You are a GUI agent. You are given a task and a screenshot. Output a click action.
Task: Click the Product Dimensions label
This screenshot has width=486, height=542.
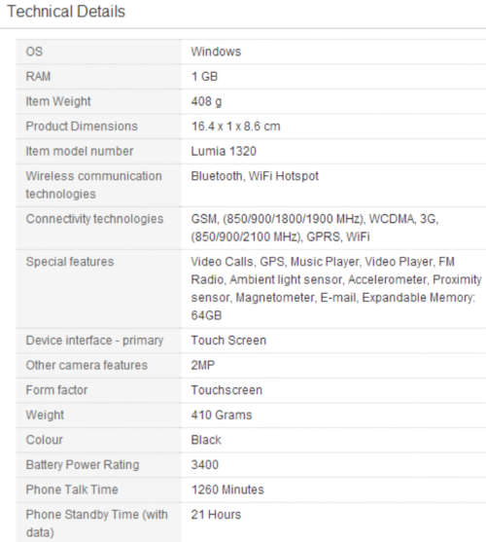click(x=82, y=126)
